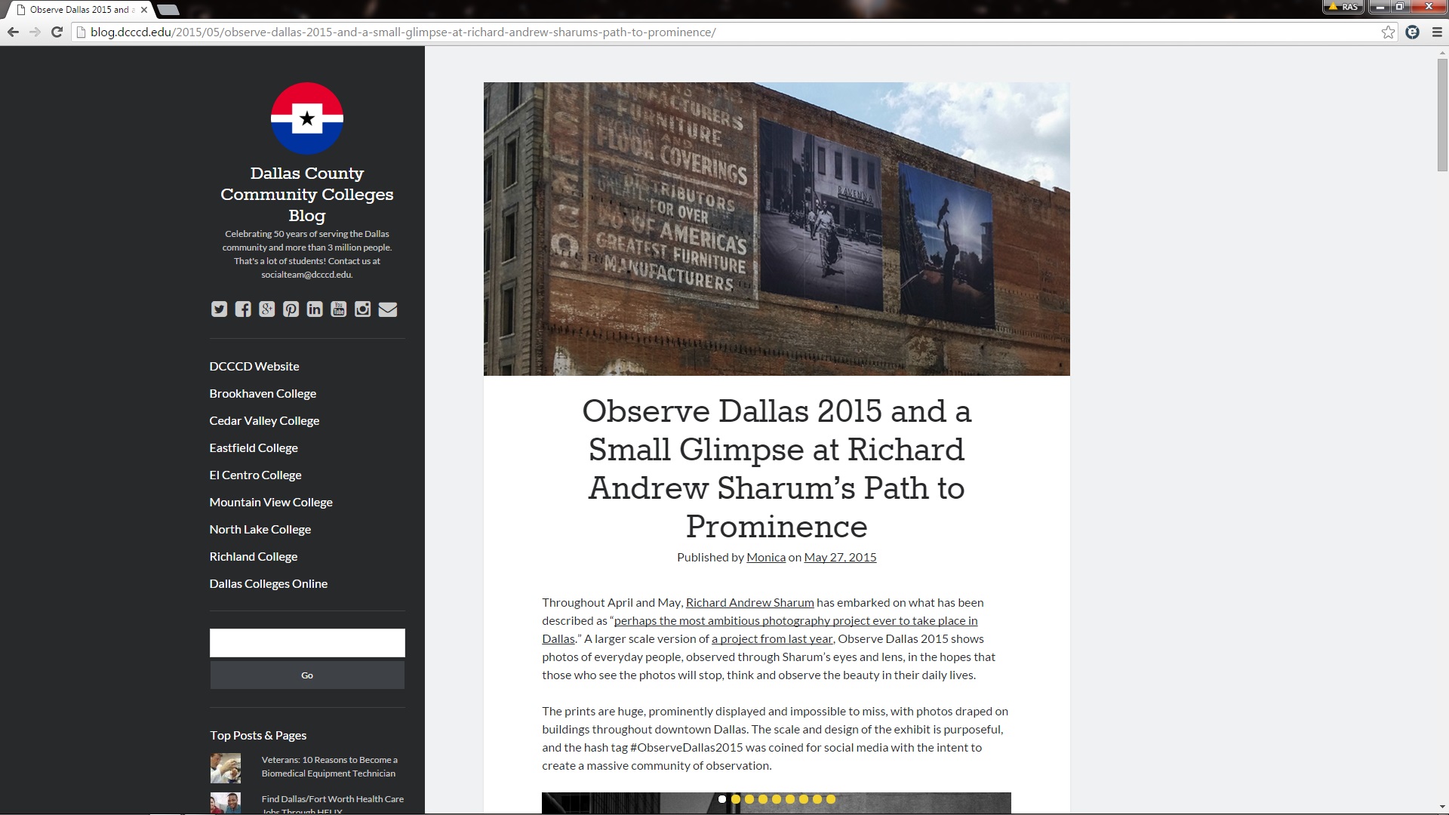The image size is (1449, 815).
Task: Open the Dallas Colleges Online menu link
Action: tap(269, 583)
